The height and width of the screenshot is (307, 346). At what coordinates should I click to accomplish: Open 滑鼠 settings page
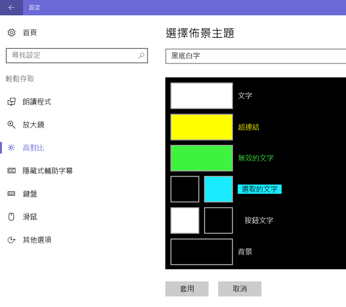tap(30, 217)
